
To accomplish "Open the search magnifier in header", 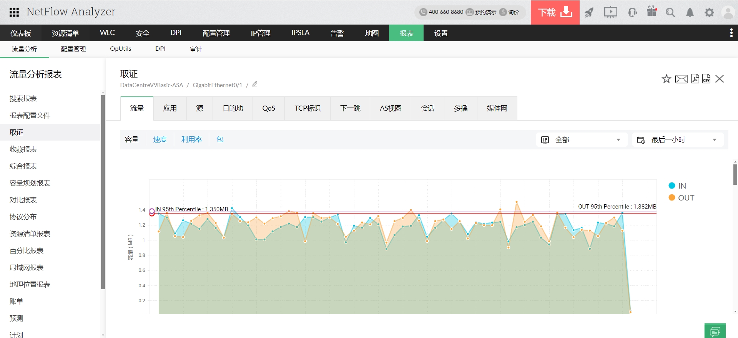I will tap(670, 13).
